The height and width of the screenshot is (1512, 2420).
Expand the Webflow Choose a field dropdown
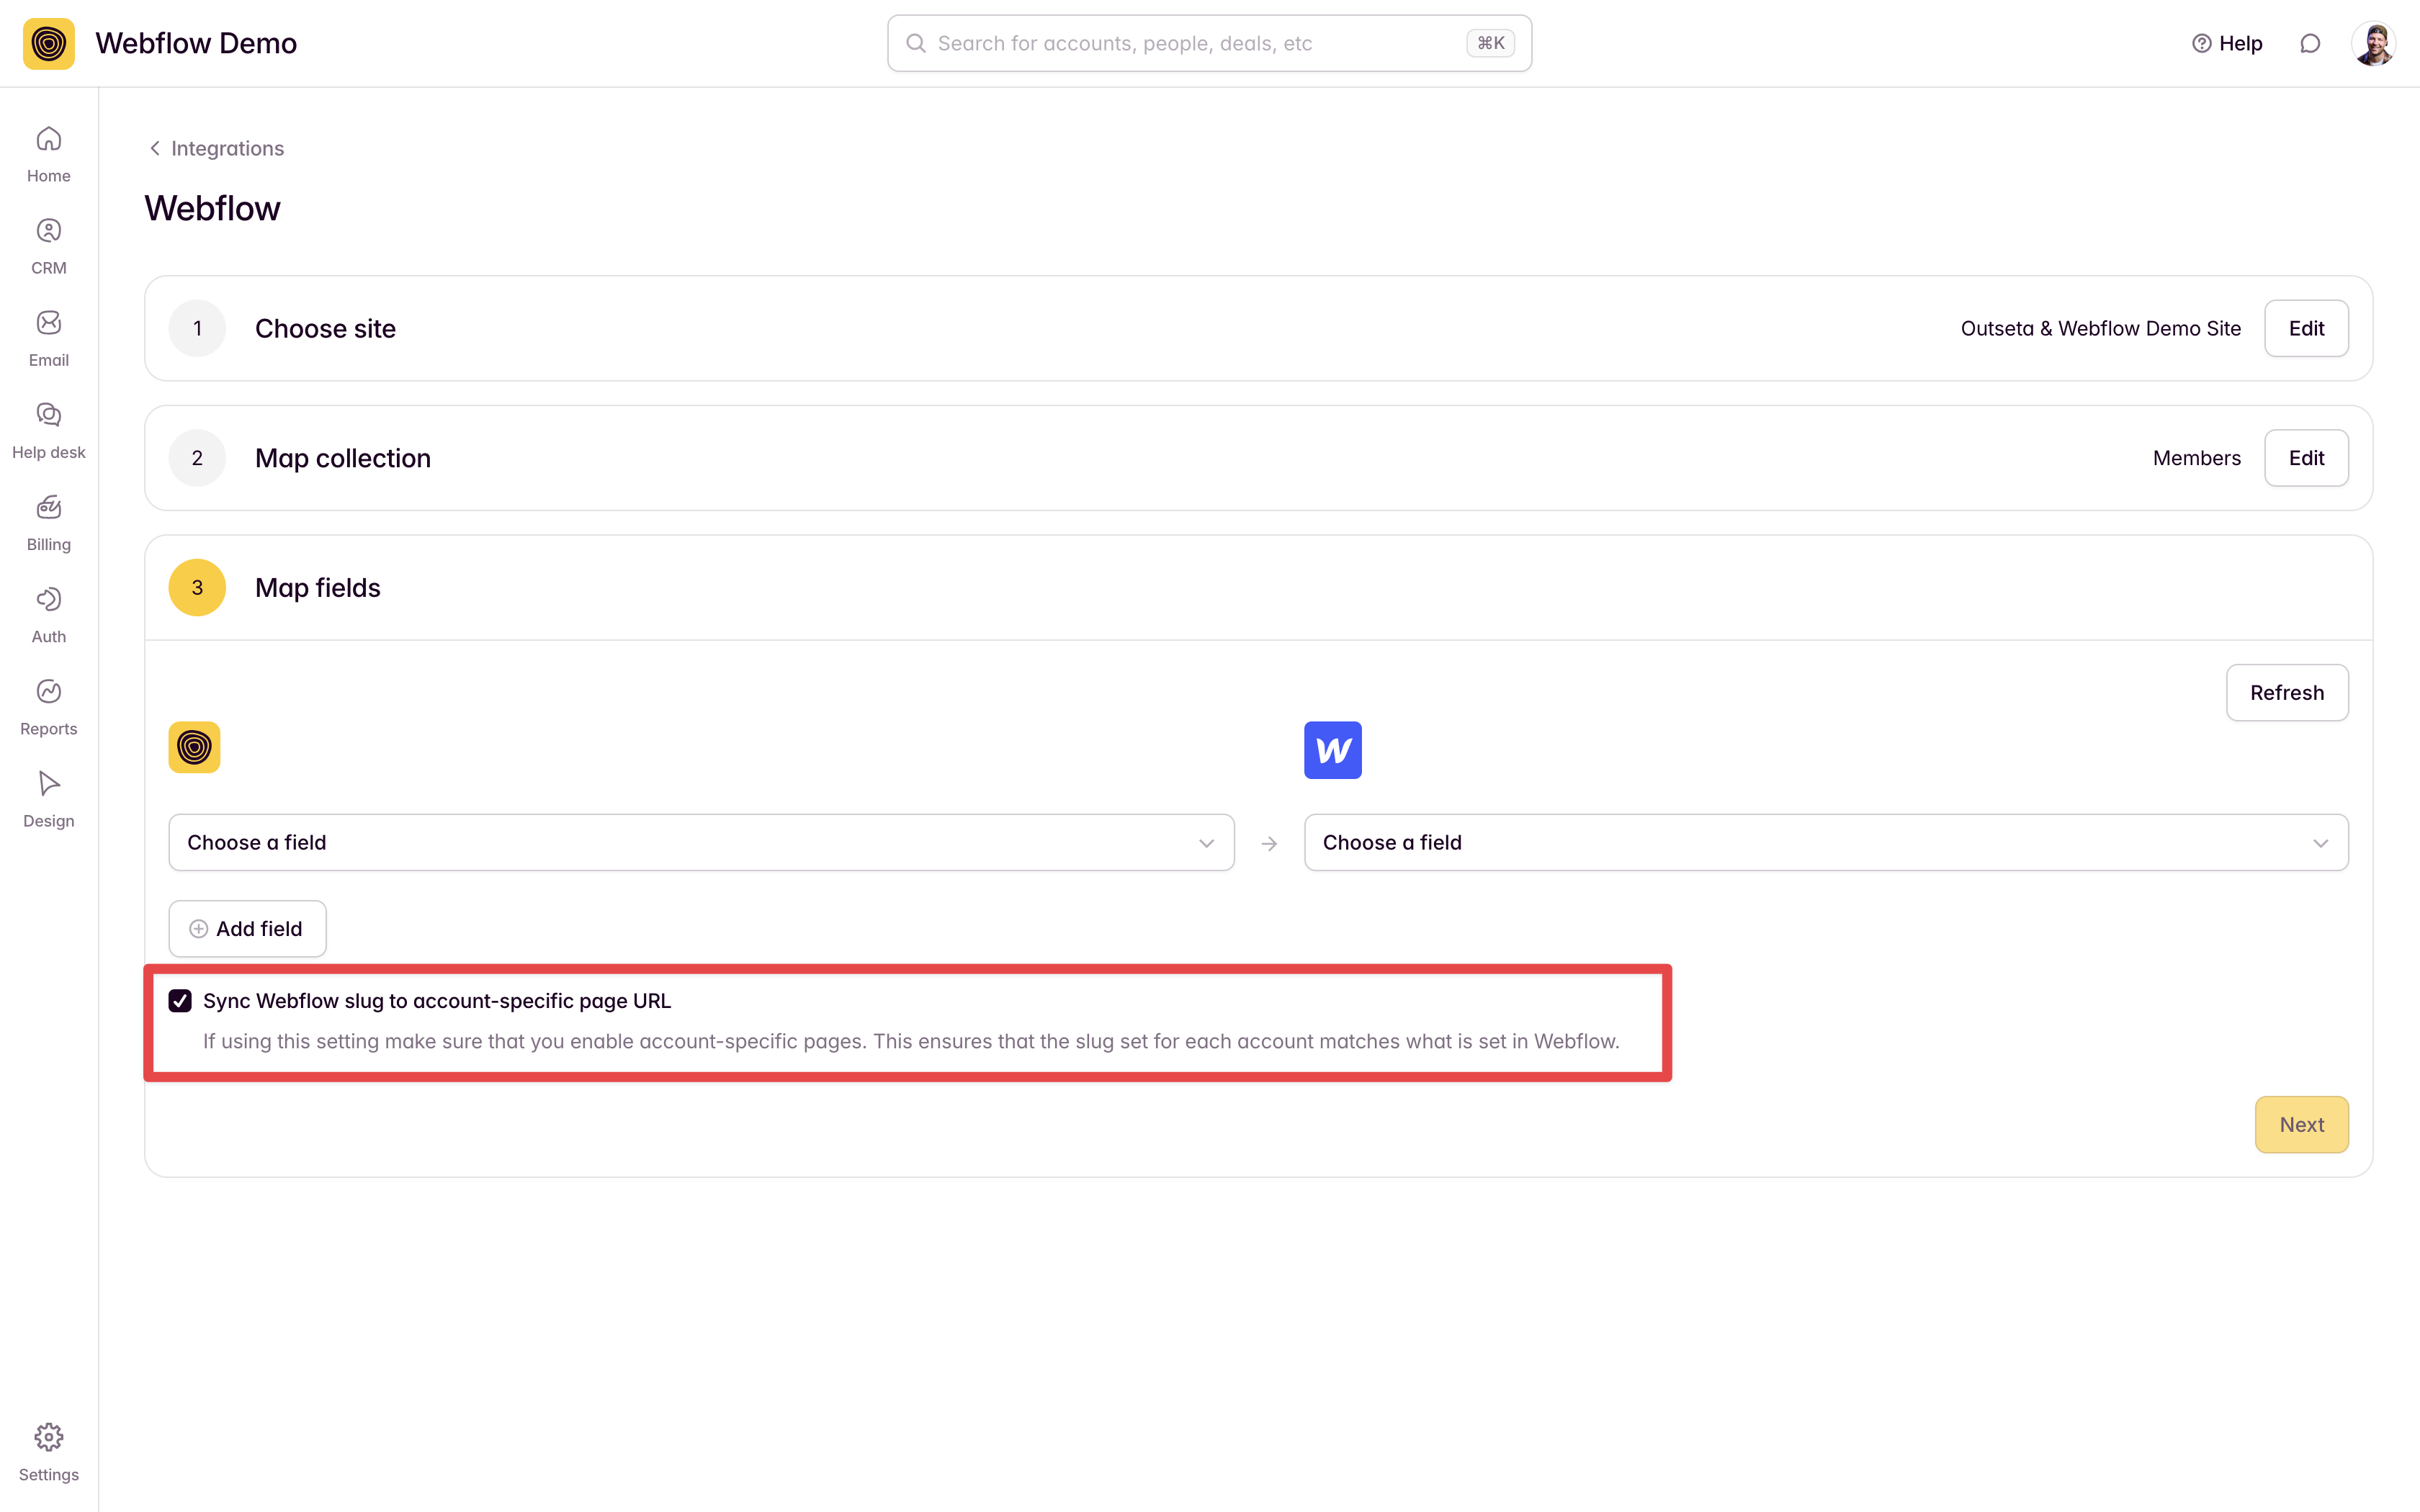(x=1826, y=842)
